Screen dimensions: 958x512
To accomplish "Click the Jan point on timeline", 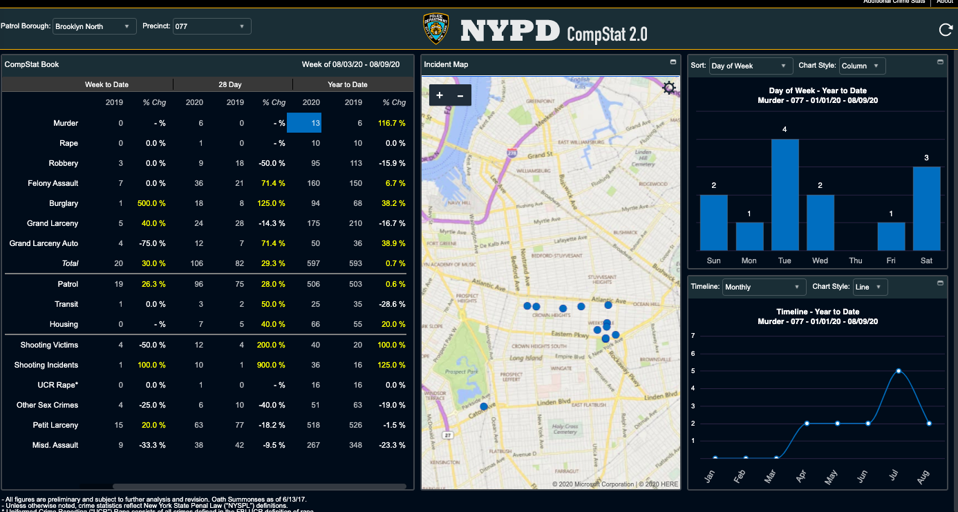I will coord(715,457).
